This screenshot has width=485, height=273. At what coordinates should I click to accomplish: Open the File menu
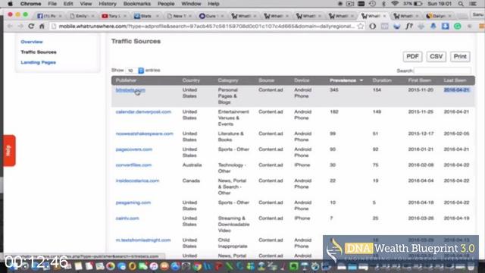pyautogui.click(x=52, y=4)
